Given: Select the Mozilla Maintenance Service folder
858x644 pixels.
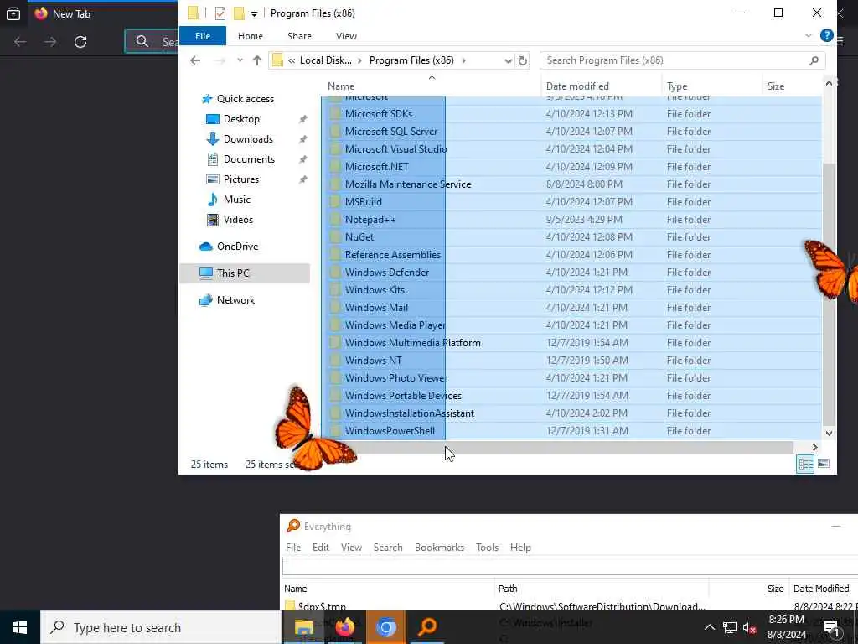Looking at the screenshot, I should (571, 184).
